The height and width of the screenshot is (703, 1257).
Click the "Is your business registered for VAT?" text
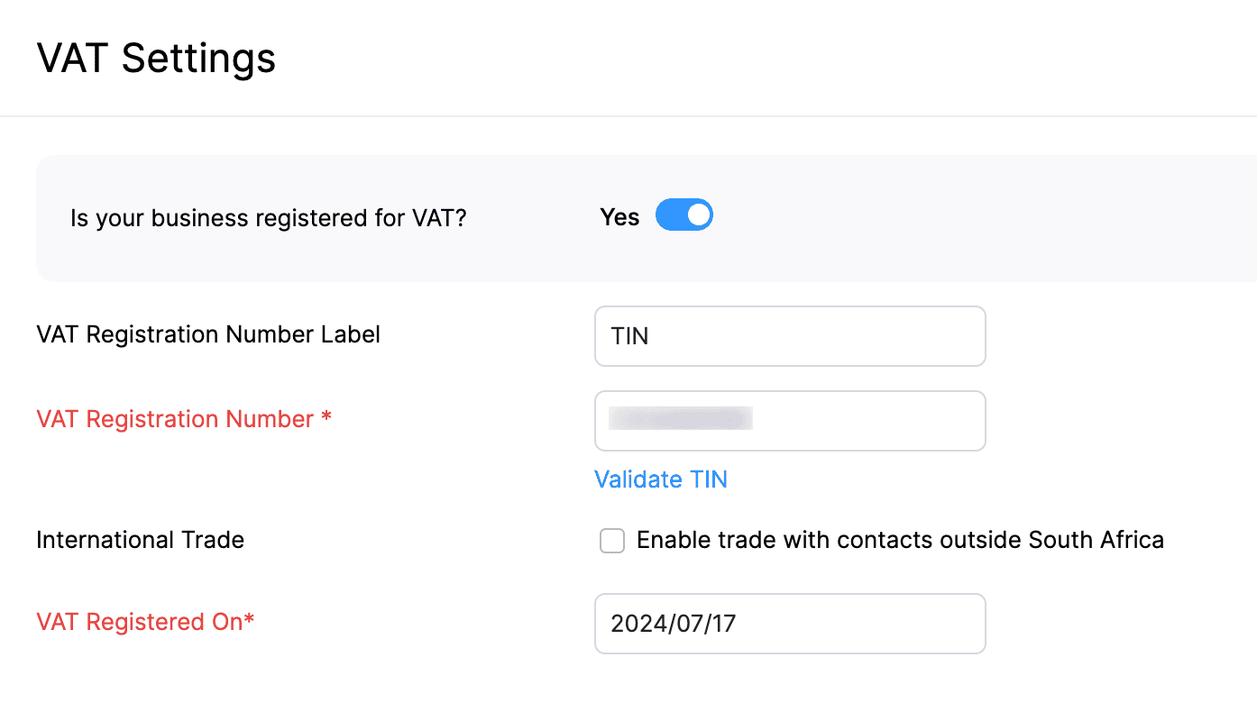[268, 218]
